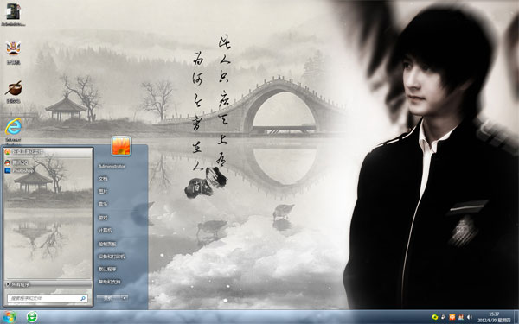This screenshot has height=324, width=519.
Task: Click the green-yellow tray icon
Action: point(435,317)
